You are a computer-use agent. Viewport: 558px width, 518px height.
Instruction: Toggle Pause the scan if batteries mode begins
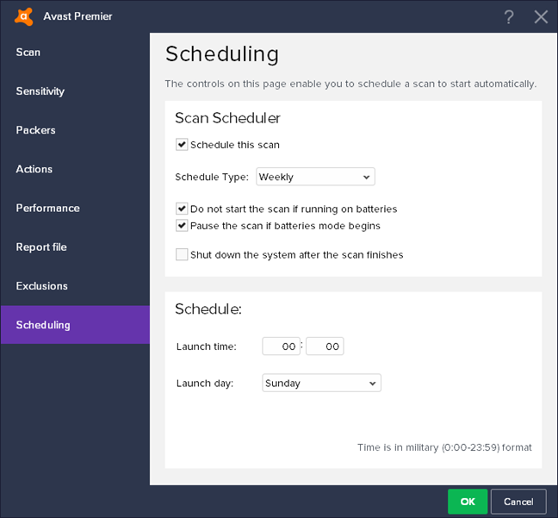[x=182, y=226]
